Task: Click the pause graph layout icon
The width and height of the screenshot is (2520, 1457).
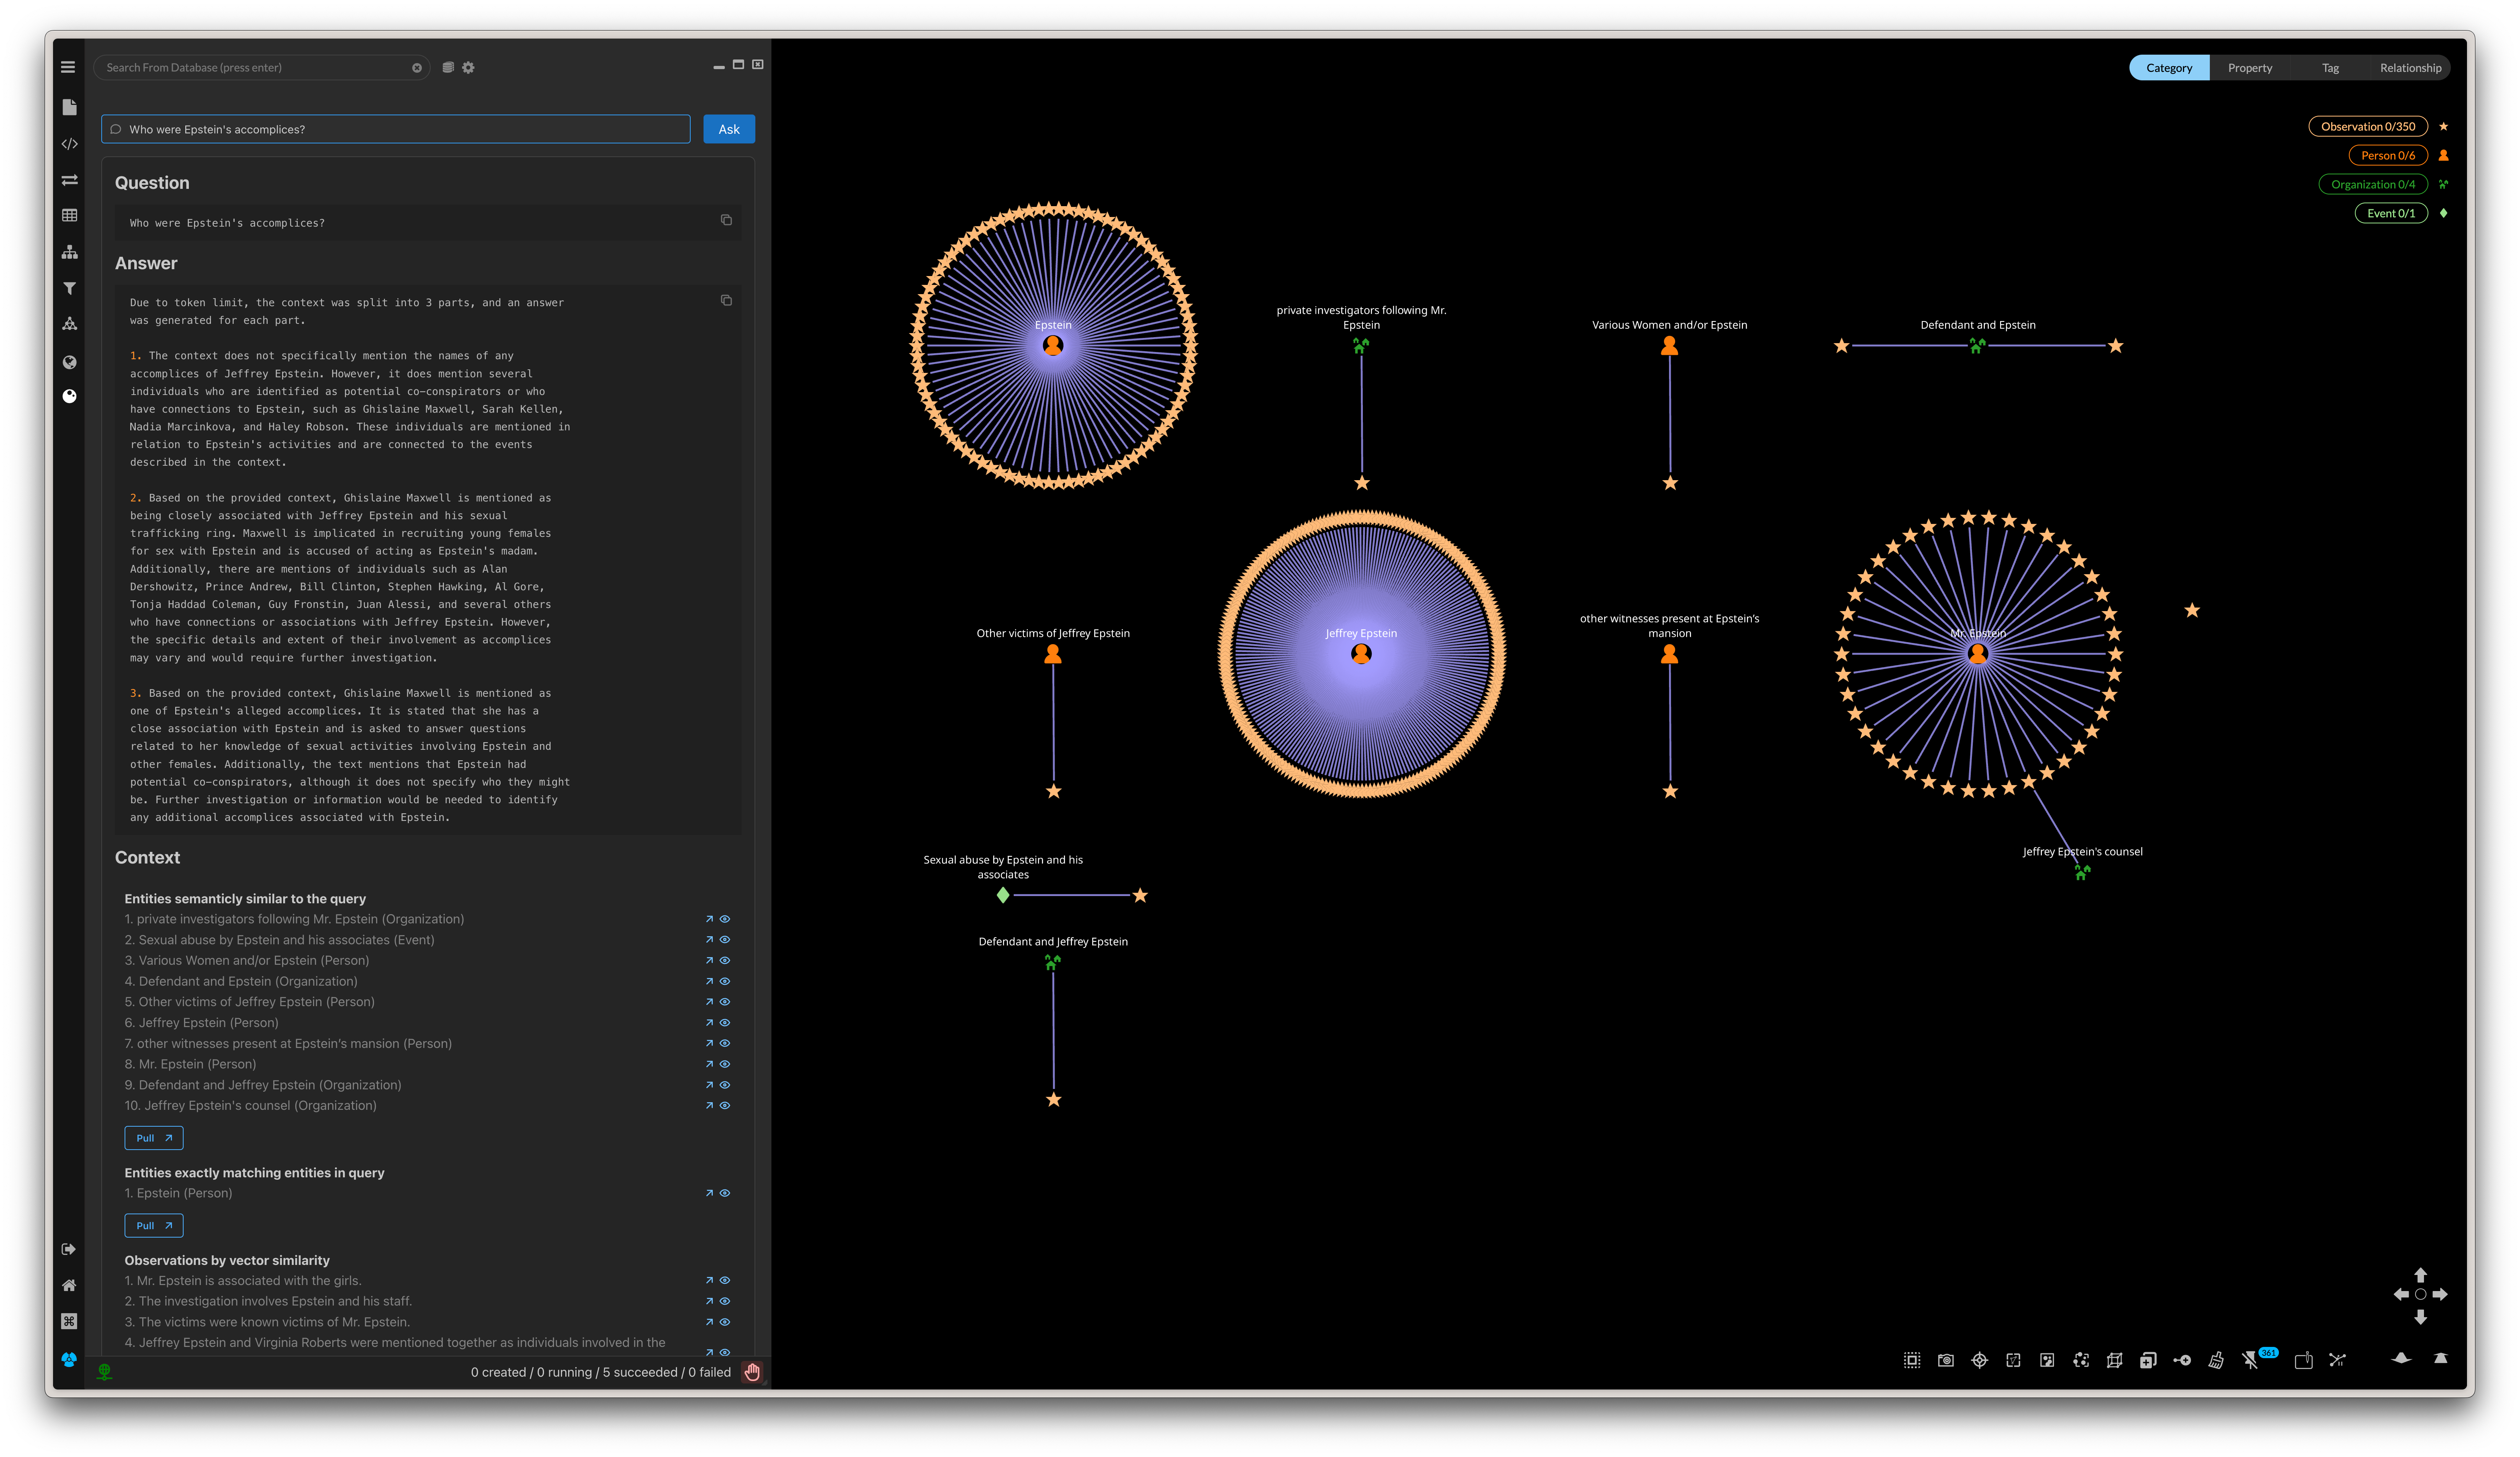Action: point(2337,1360)
